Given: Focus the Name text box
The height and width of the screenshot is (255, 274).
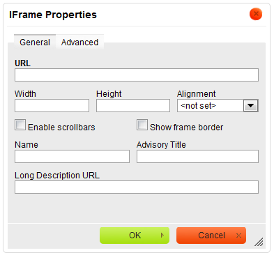Looking at the screenshot, I should [x=72, y=156].
